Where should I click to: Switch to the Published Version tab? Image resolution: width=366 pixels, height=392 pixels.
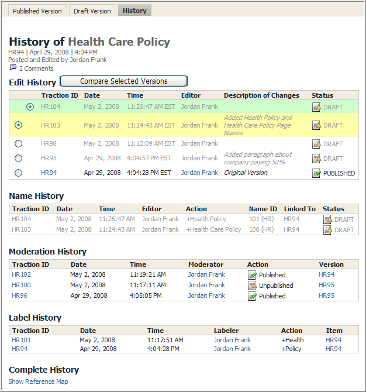coord(37,11)
